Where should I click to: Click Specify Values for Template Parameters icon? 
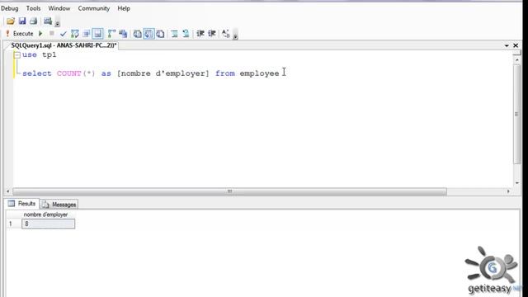tap(225, 34)
